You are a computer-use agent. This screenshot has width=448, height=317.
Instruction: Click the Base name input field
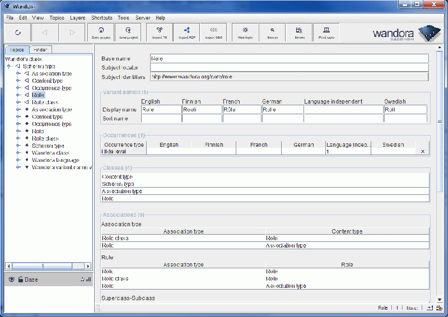pyautogui.click(x=289, y=58)
